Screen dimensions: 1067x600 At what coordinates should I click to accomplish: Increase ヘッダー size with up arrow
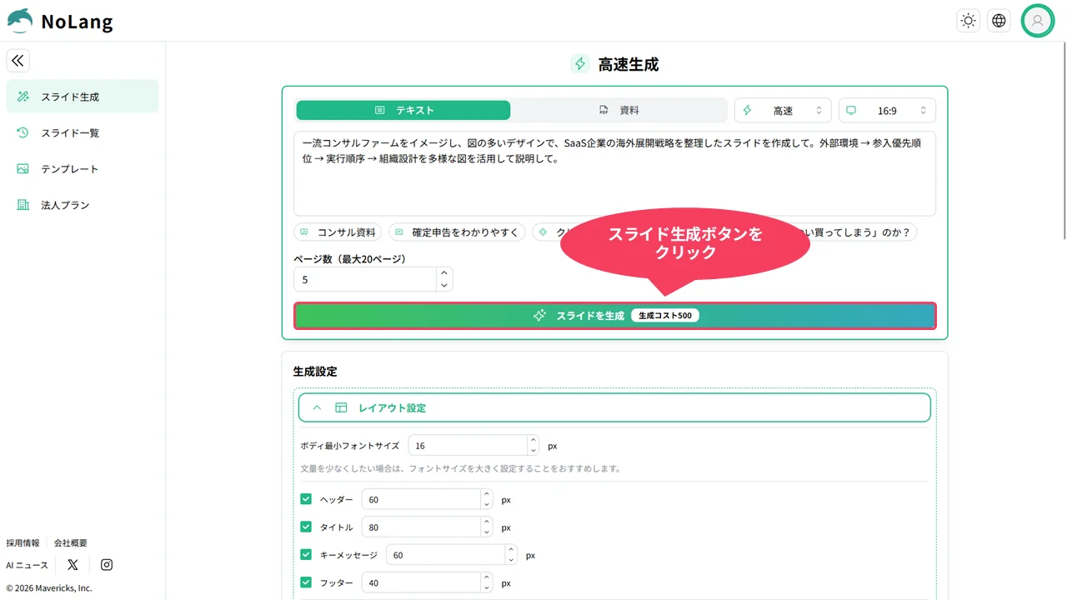[487, 494]
